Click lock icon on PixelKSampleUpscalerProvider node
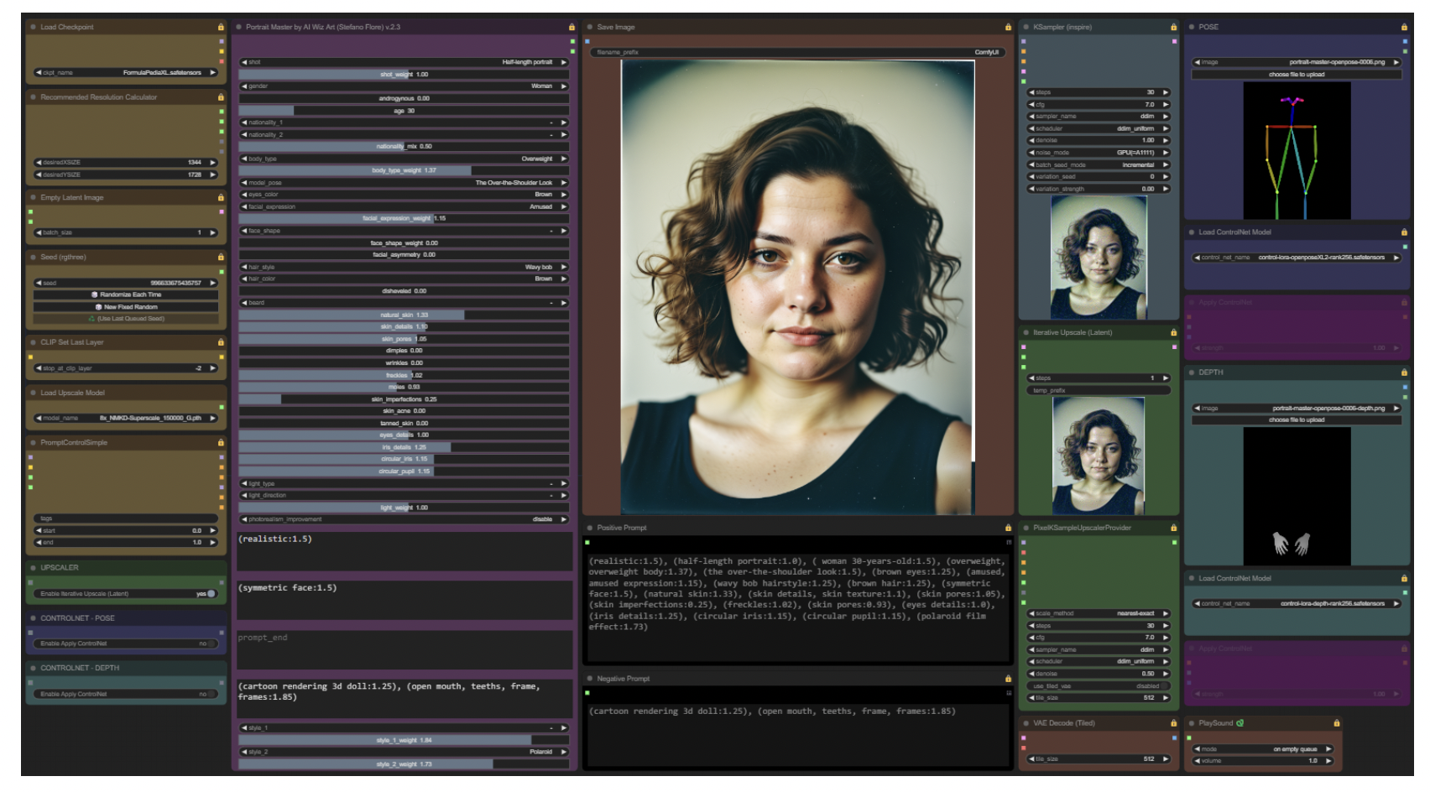The width and height of the screenshot is (1430, 792). click(x=1173, y=528)
